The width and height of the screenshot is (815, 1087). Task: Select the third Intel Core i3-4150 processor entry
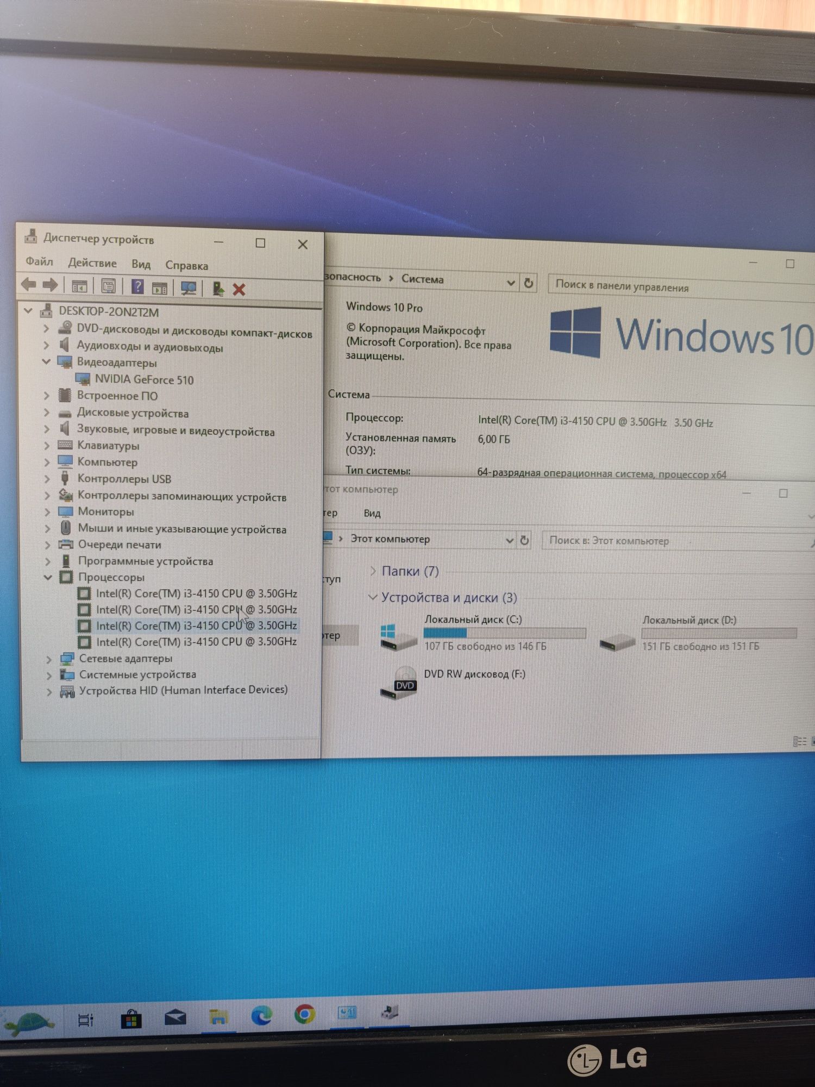click(x=197, y=626)
